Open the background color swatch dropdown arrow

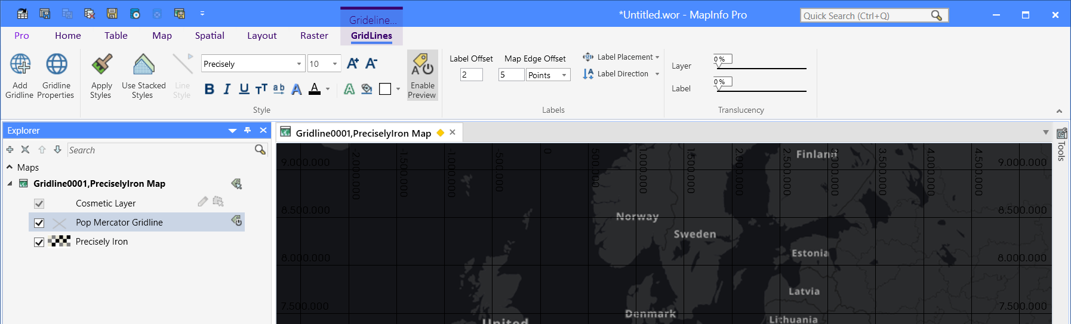[398, 90]
